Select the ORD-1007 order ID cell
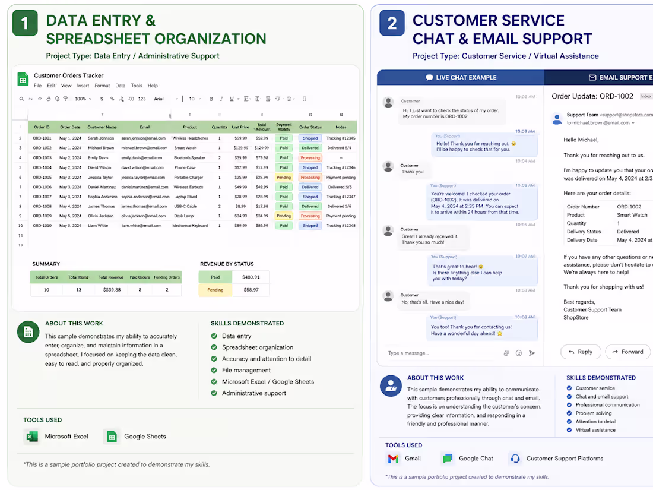The height and width of the screenshot is (490, 653). [42, 197]
